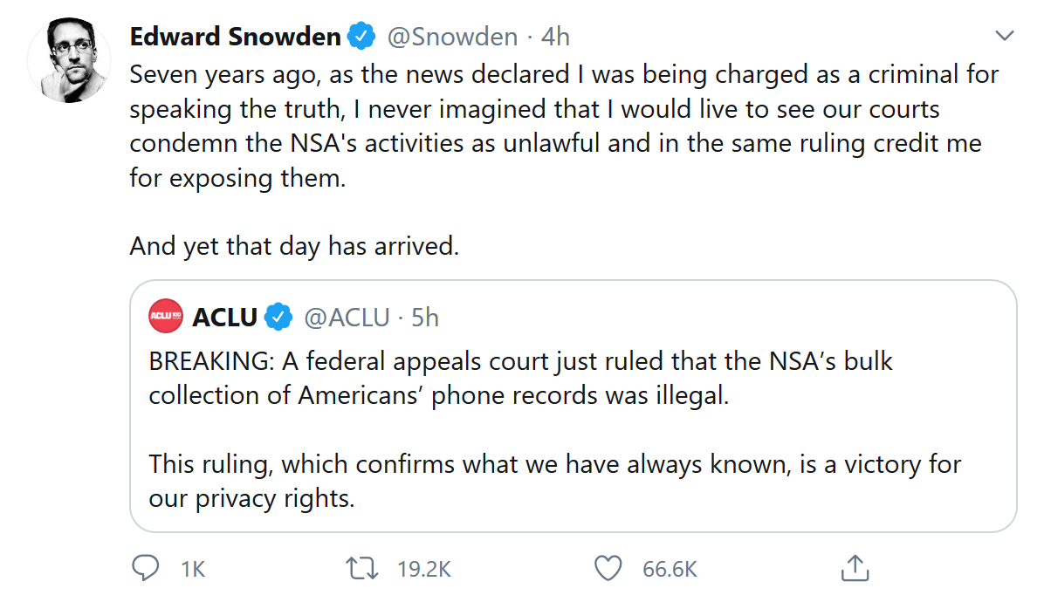Open Edward Snowden's profile photo

[70, 60]
